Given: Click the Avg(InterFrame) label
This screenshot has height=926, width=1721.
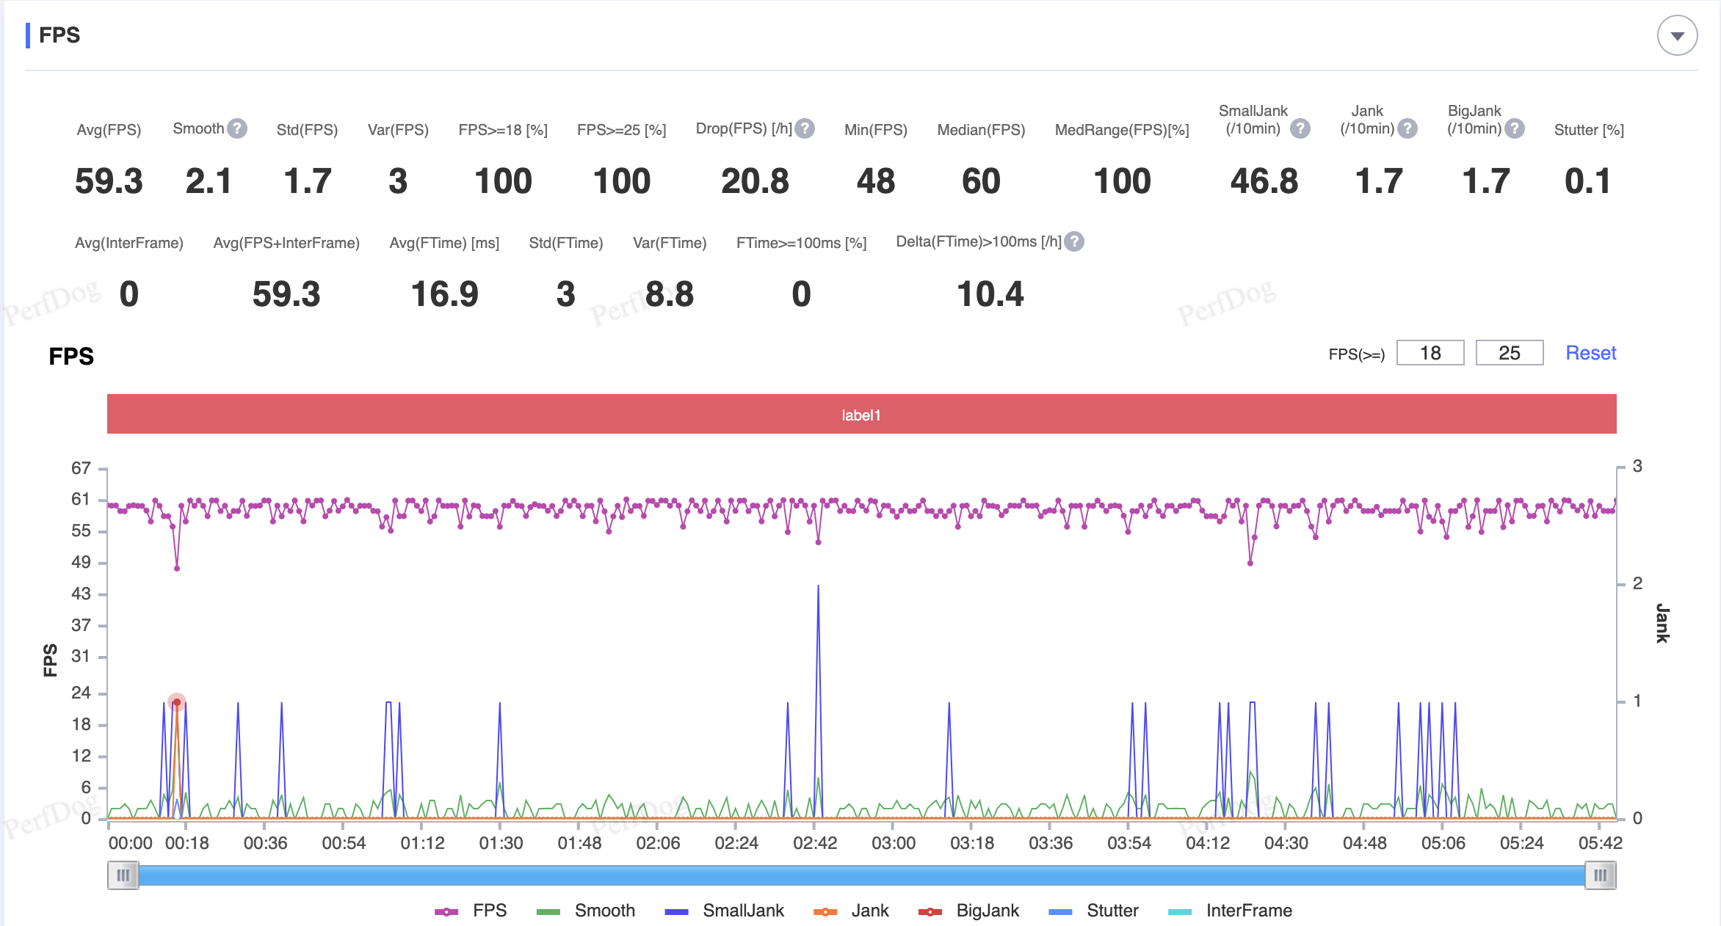Looking at the screenshot, I should 129,243.
